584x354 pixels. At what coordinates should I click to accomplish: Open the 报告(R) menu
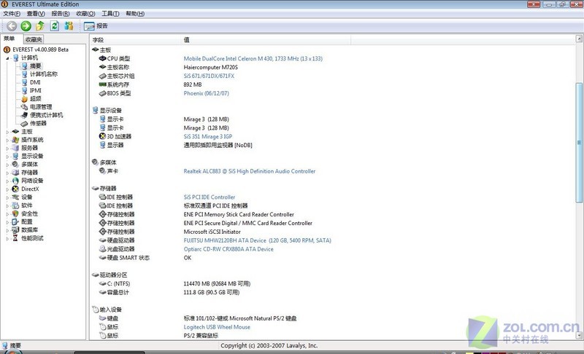click(61, 14)
